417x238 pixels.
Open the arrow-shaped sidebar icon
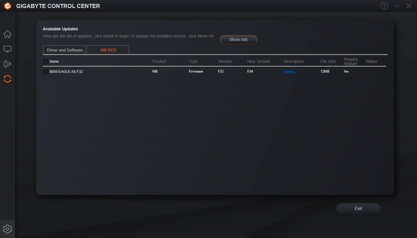click(7, 64)
